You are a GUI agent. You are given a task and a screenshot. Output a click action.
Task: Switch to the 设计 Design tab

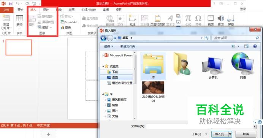coord(46,10)
